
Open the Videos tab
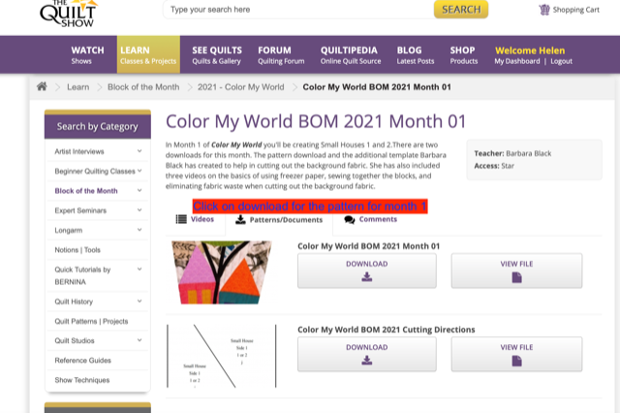tap(195, 219)
